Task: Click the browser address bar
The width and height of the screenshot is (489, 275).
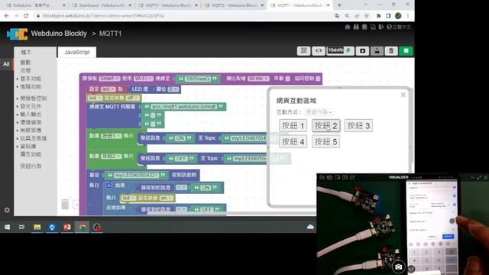Action: tap(184, 15)
